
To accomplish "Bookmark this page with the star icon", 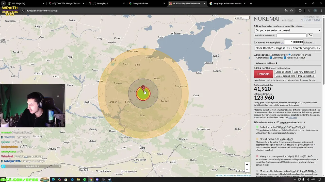I will tap(291, 11).
